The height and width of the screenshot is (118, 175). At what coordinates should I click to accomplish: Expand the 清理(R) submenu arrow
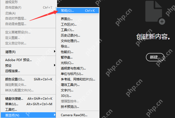point(55,51)
